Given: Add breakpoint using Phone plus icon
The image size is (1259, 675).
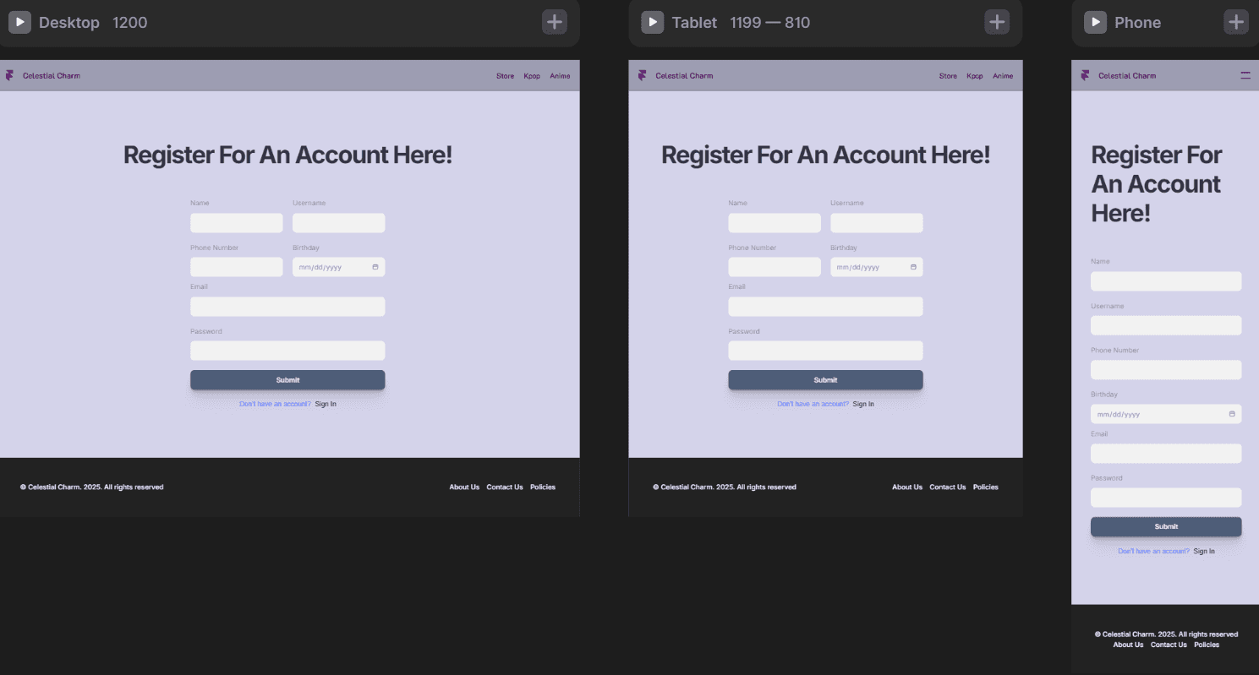Looking at the screenshot, I should tap(1236, 23).
